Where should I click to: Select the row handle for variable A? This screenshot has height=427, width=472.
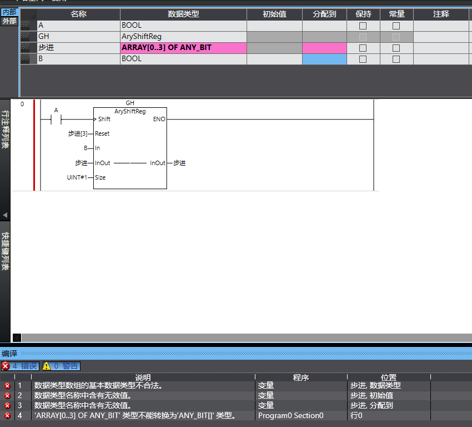[x=24, y=26]
